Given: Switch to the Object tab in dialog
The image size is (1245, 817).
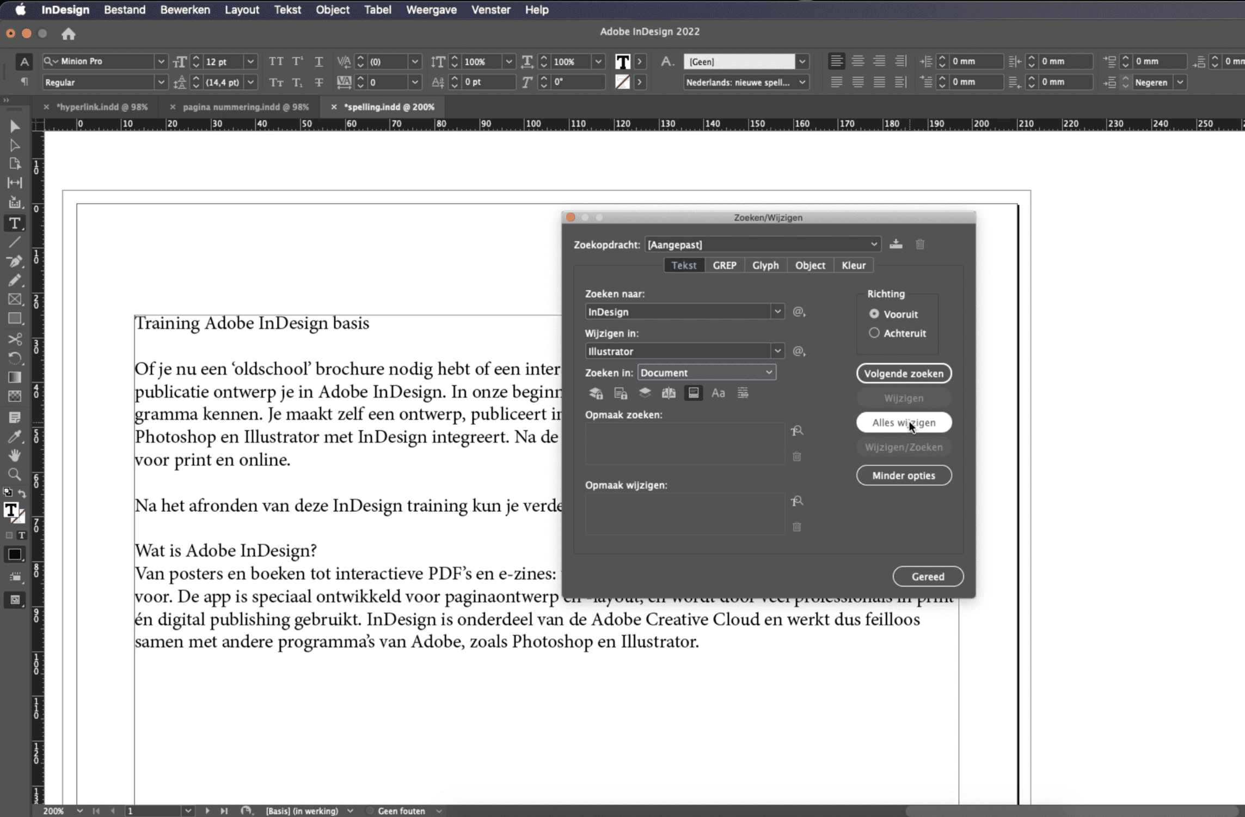Looking at the screenshot, I should [810, 265].
